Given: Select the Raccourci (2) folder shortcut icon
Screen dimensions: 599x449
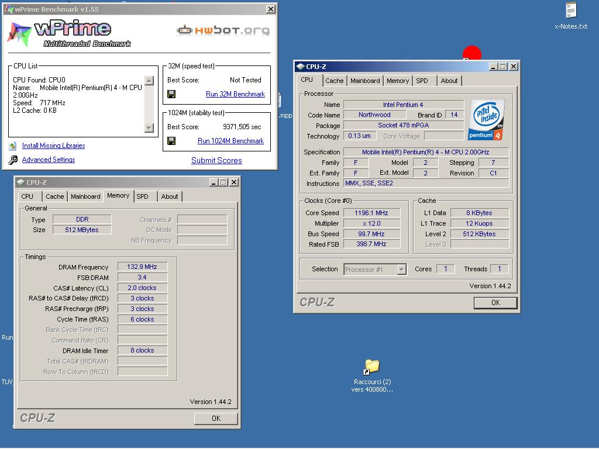Looking at the screenshot, I should 371,367.
